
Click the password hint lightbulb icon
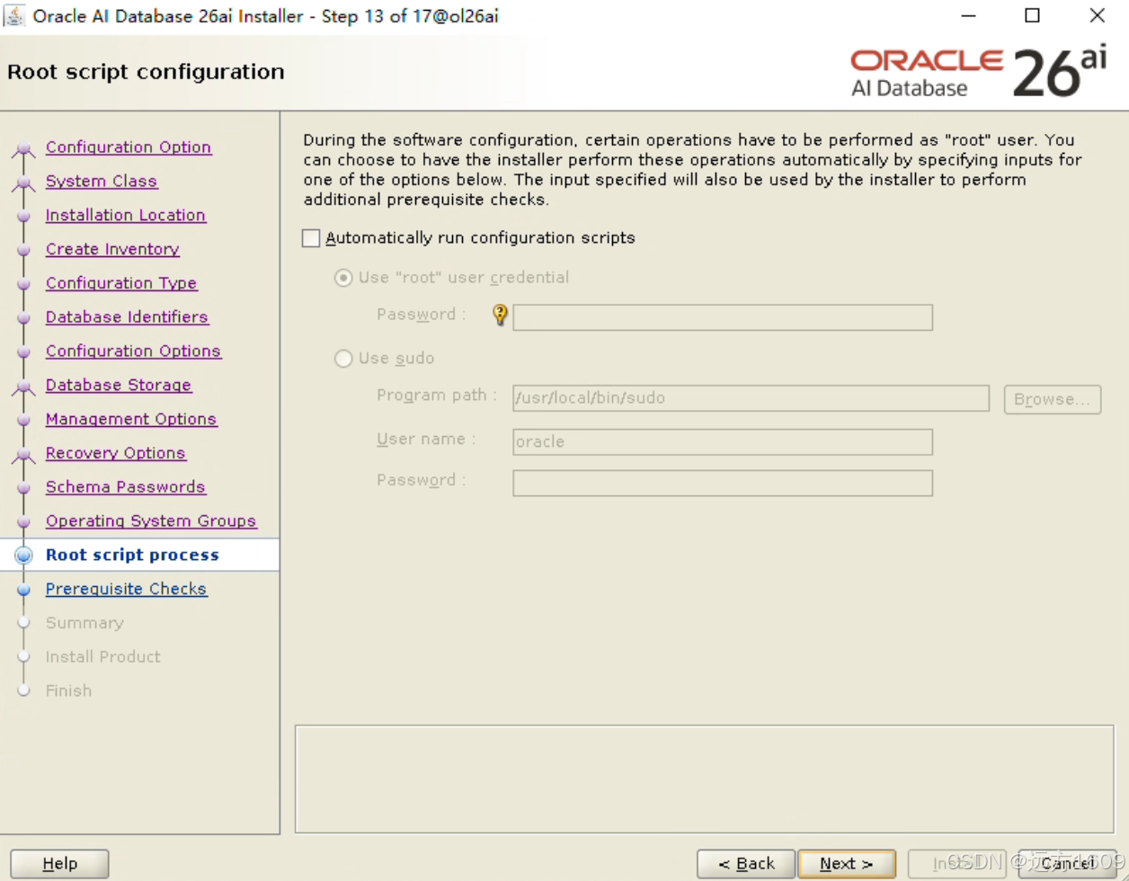(501, 316)
